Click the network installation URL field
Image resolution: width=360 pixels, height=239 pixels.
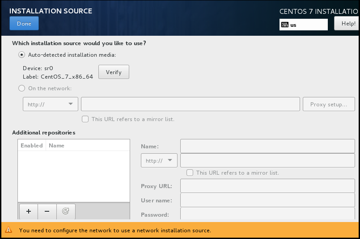(x=190, y=104)
